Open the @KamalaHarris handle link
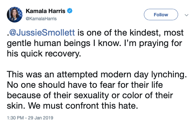 [41, 19]
